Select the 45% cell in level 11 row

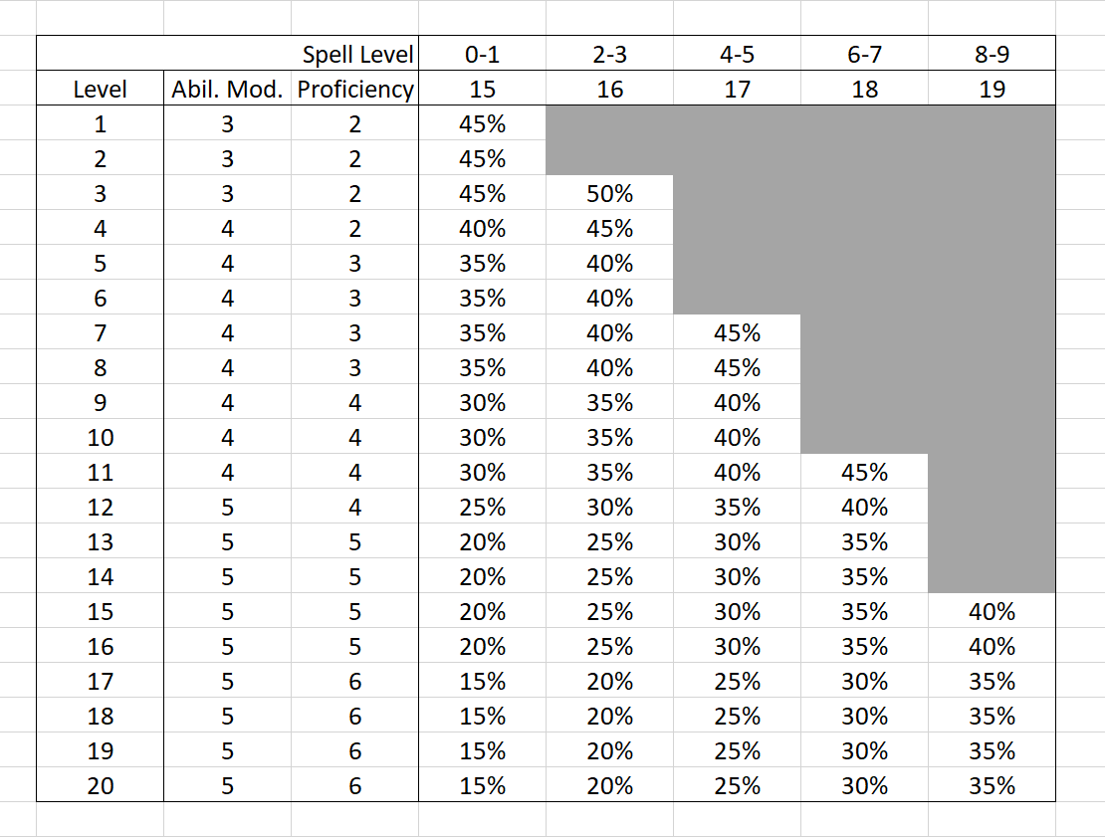click(864, 472)
